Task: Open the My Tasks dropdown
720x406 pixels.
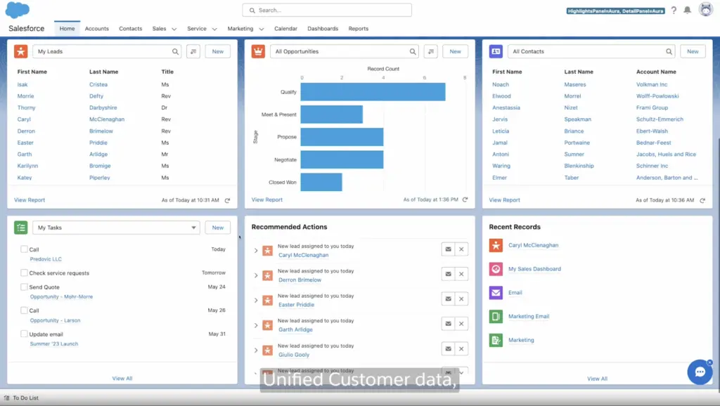Action: (x=116, y=228)
